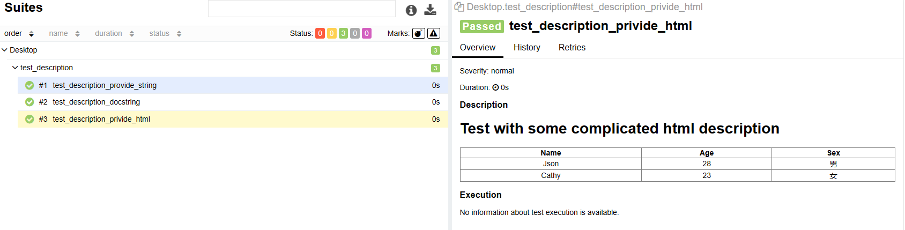This screenshot has height=230, width=905.
Task: Toggle the green passed status filter
Action: 343,33
